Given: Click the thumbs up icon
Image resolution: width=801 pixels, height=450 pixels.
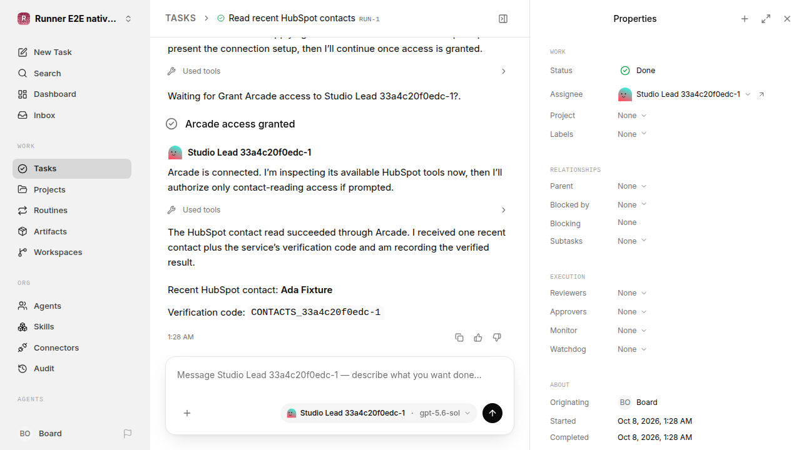Looking at the screenshot, I should (x=478, y=337).
